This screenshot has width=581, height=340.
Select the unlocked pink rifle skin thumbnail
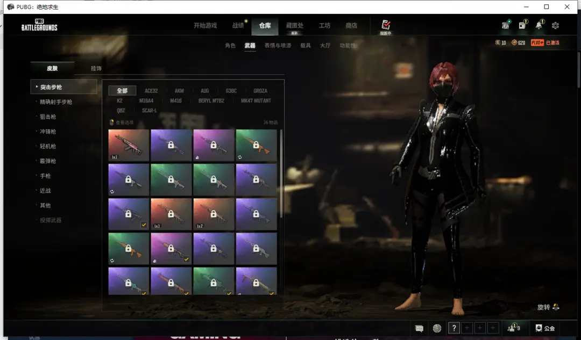129,145
